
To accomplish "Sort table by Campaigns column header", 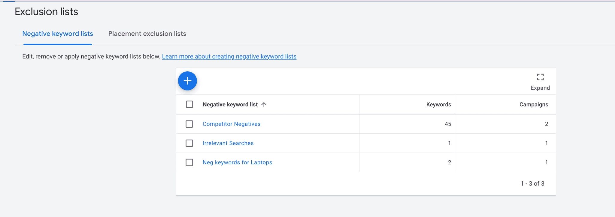I will [x=534, y=105].
